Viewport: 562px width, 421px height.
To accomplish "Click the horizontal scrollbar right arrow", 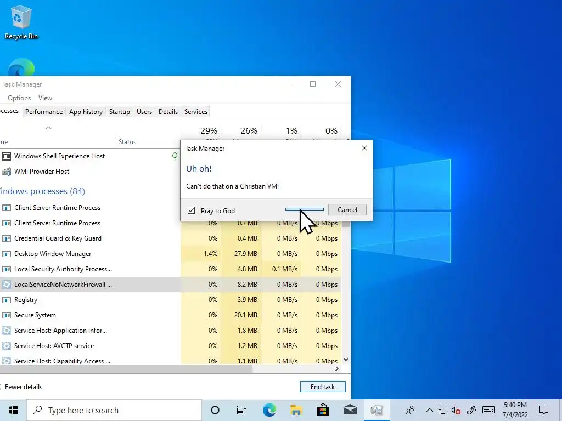I will (337, 369).
